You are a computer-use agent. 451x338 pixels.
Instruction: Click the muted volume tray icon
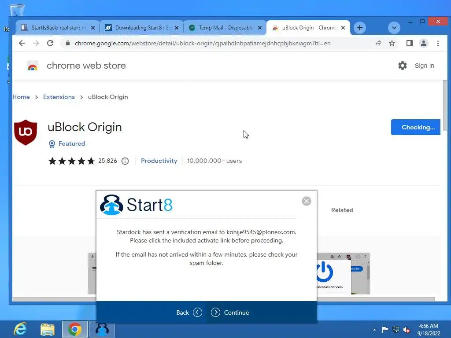pos(407,330)
